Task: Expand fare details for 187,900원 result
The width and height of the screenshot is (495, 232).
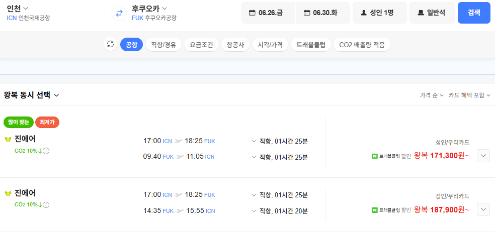Action: pos(483,209)
